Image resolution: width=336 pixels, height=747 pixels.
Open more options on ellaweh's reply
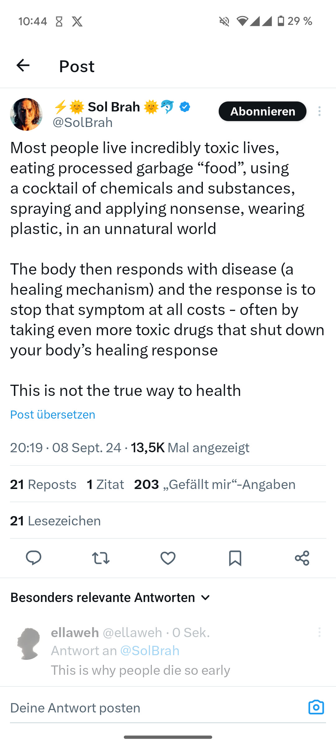(320, 632)
